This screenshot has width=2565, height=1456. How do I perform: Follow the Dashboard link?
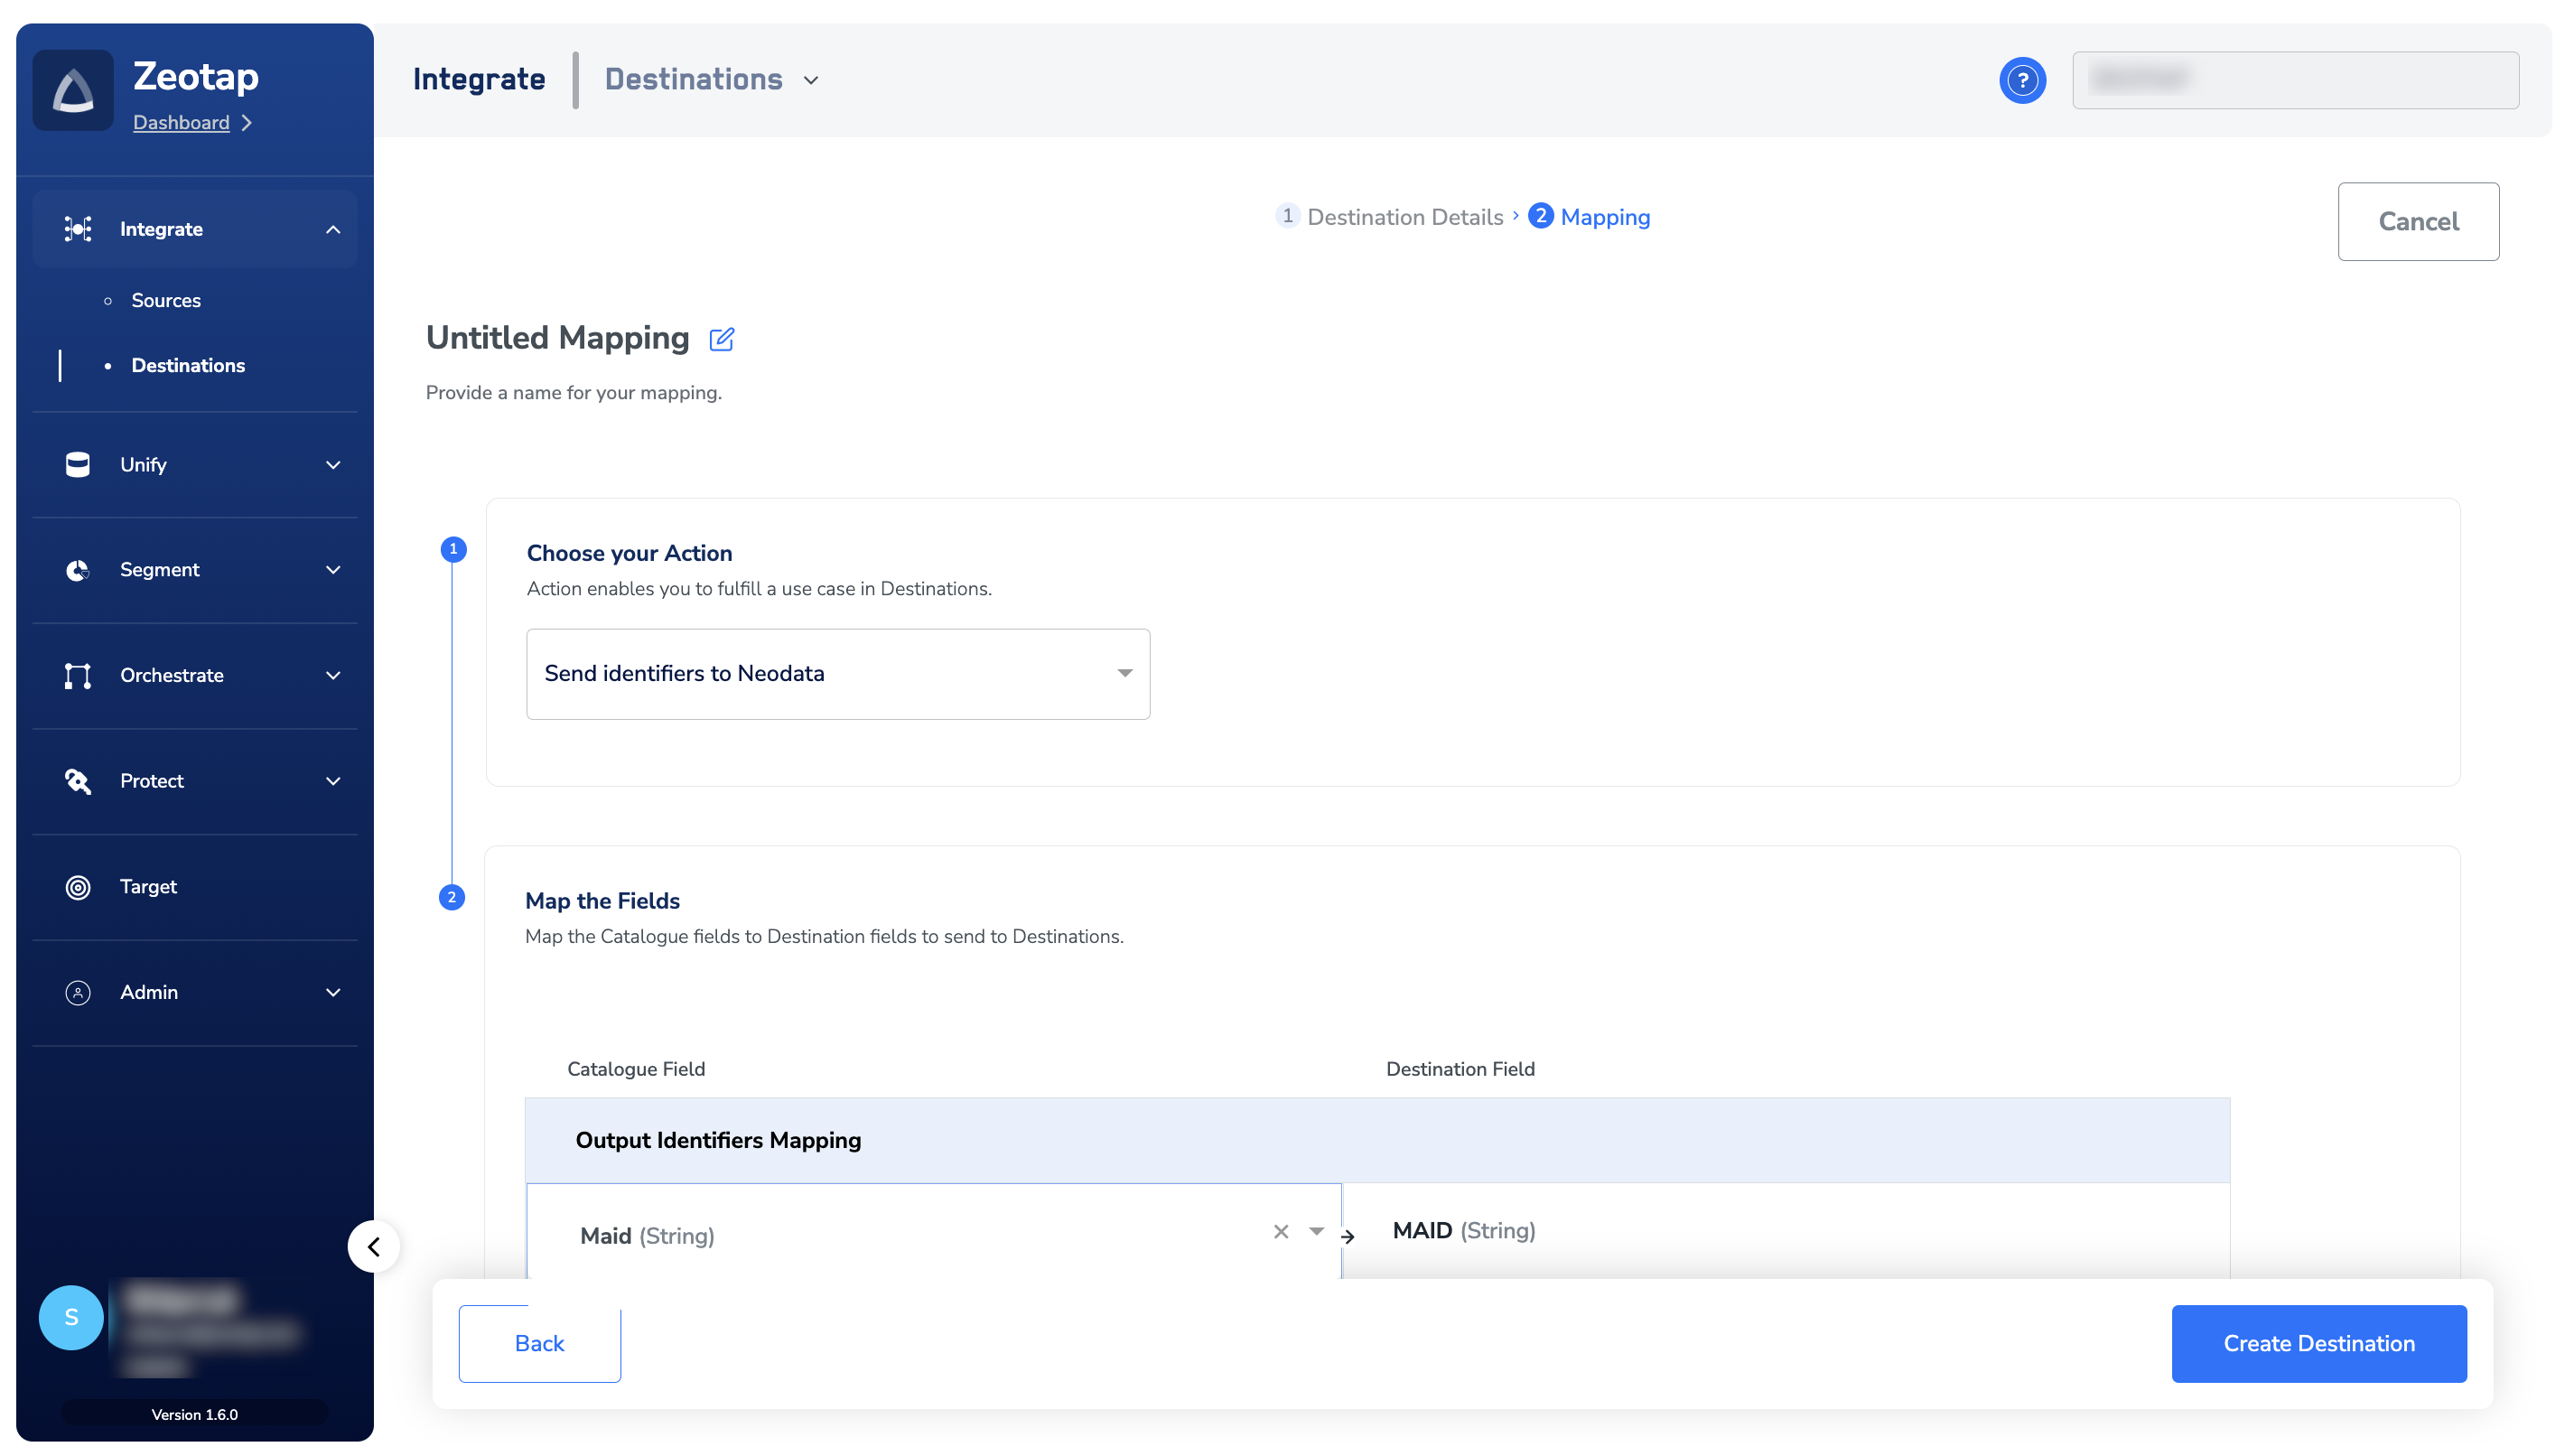181,122
